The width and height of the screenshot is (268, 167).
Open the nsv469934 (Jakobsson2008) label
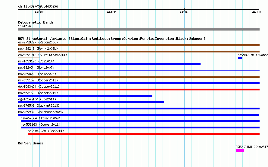tap(41, 112)
